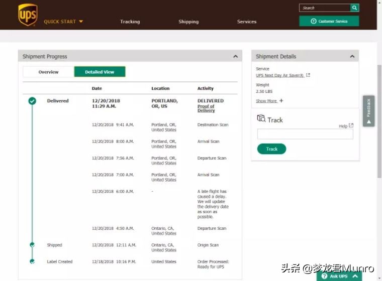Click the Date column header
Screen dimensions: 382x281
tap(97, 88)
